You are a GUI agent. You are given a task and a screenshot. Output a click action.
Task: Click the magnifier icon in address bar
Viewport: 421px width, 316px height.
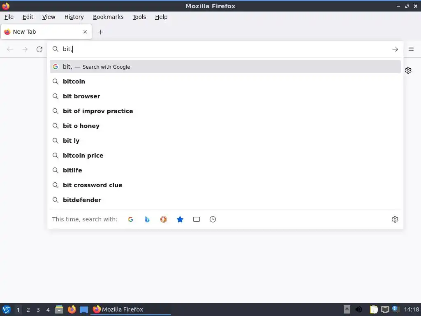pos(56,49)
